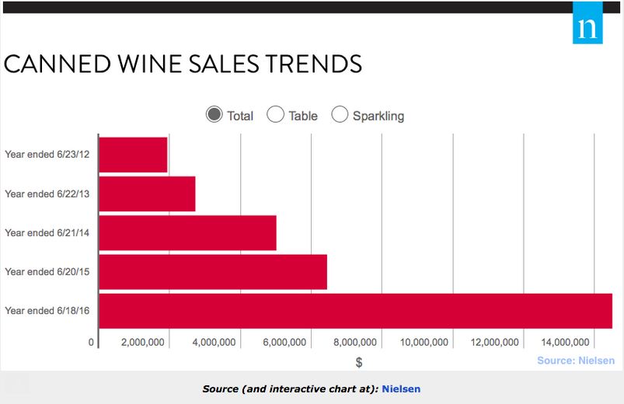Click the 'Canned Wine Sales Trends' title
Image resolution: width=624 pixels, height=404 pixels.
[x=183, y=64]
